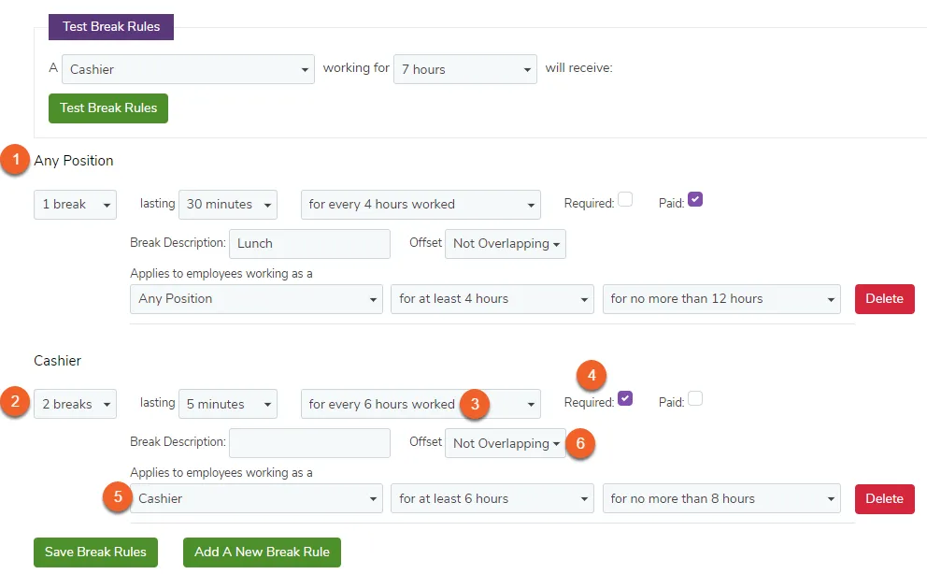Open the 30 minutes duration dropdown
This screenshot has width=927, height=574.
[228, 205]
